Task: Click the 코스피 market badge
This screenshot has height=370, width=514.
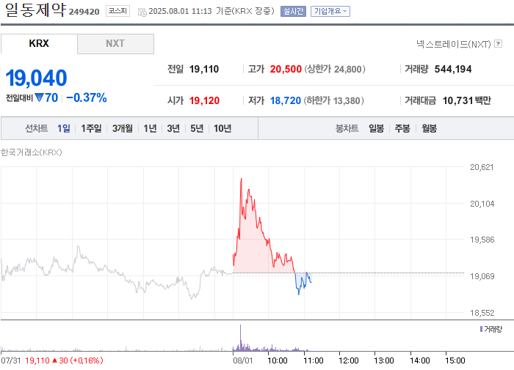Action: (x=117, y=11)
